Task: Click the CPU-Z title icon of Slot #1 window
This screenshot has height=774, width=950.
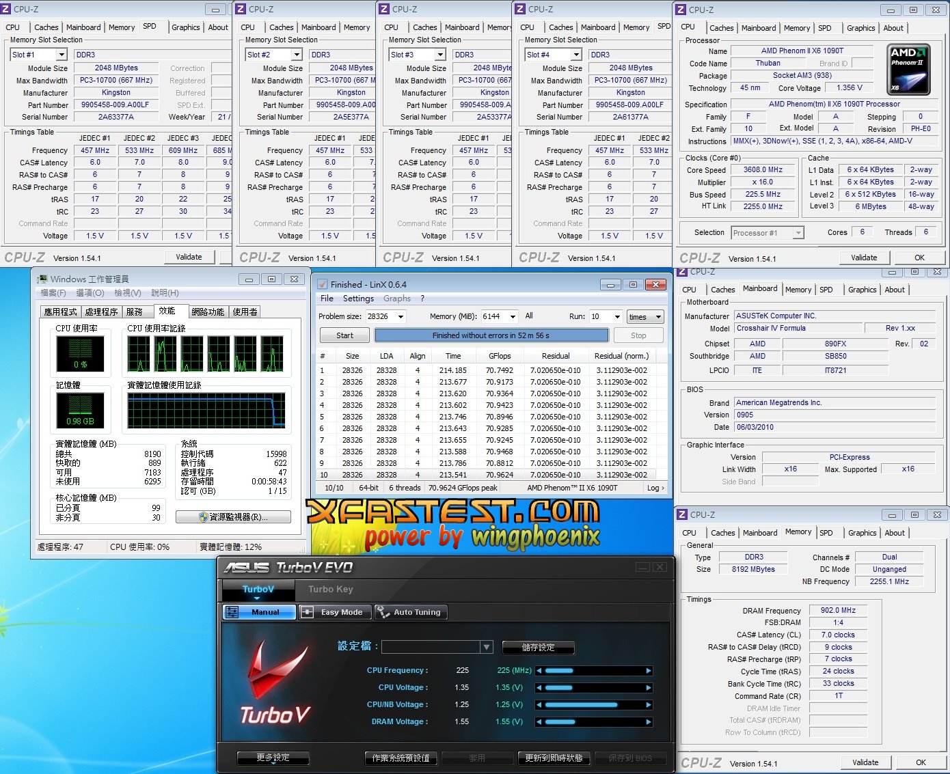Action: [6, 9]
